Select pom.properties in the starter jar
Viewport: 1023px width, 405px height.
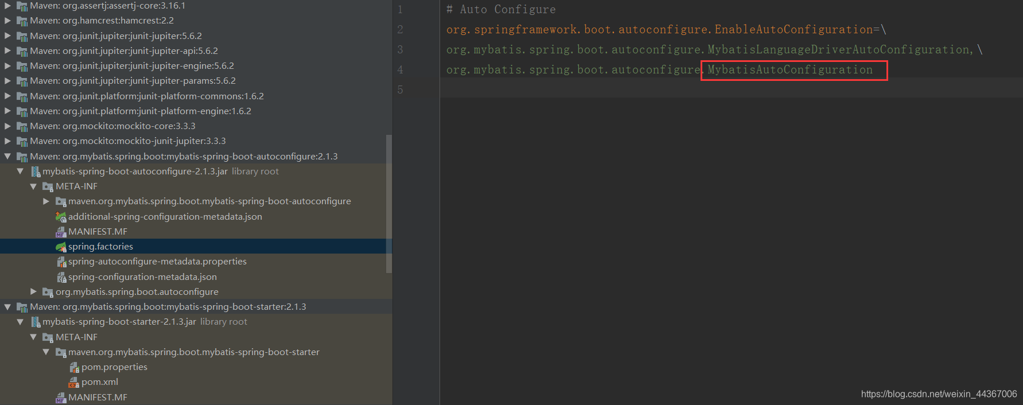point(114,367)
